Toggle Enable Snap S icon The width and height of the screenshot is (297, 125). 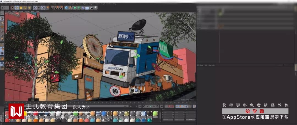tap(2, 53)
